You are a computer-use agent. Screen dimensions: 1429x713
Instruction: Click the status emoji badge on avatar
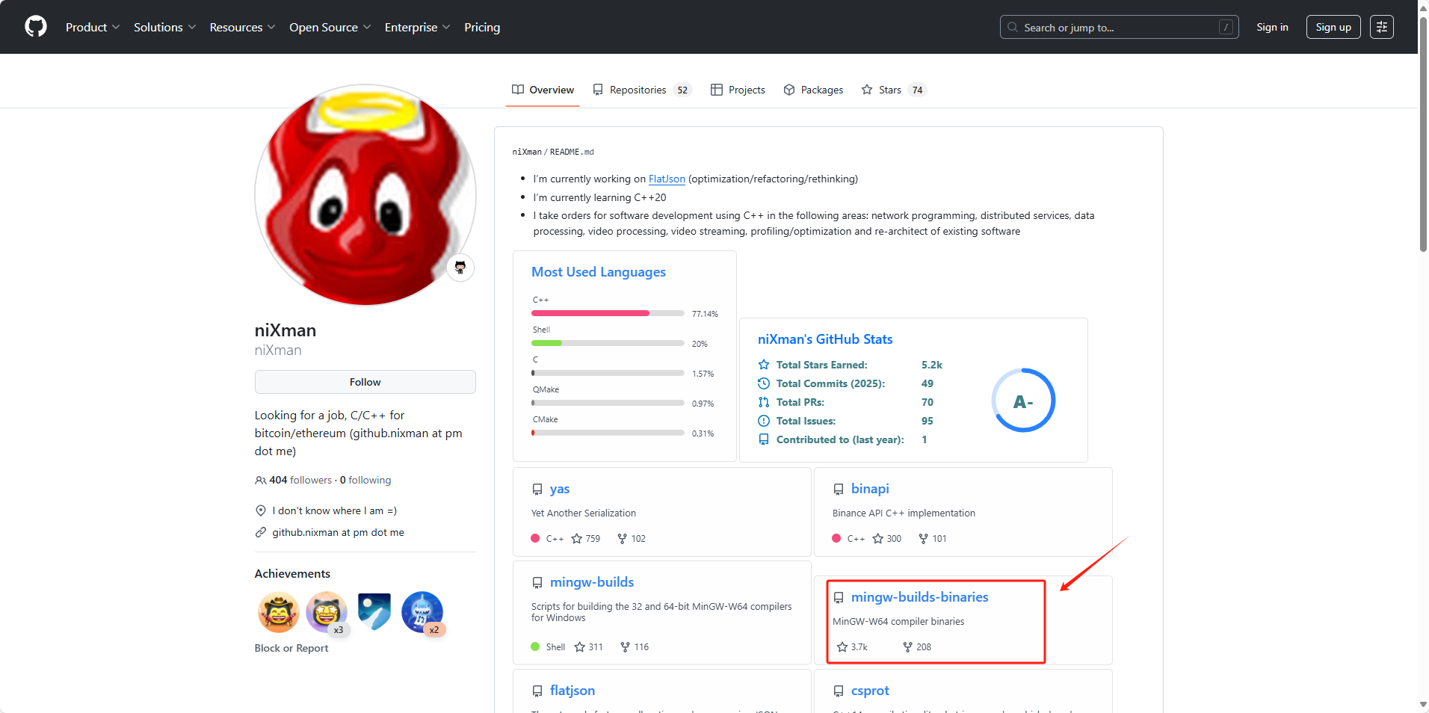coord(460,268)
